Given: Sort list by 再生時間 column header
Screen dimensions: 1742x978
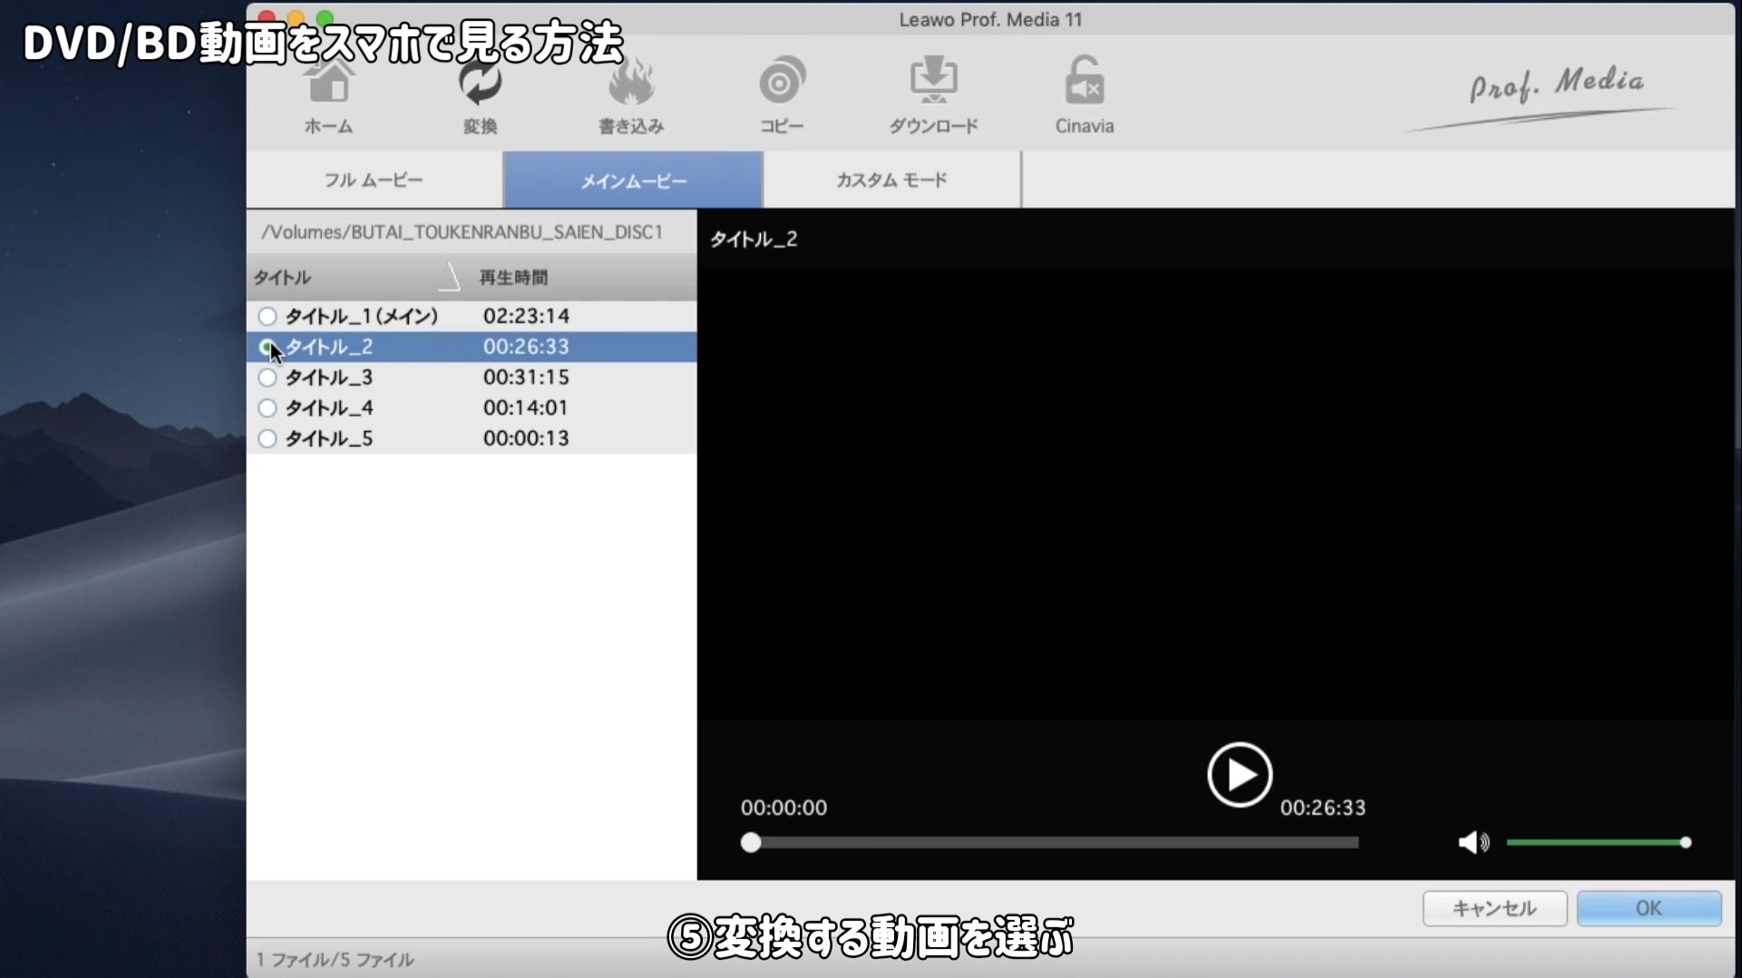Looking at the screenshot, I should (x=513, y=278).
